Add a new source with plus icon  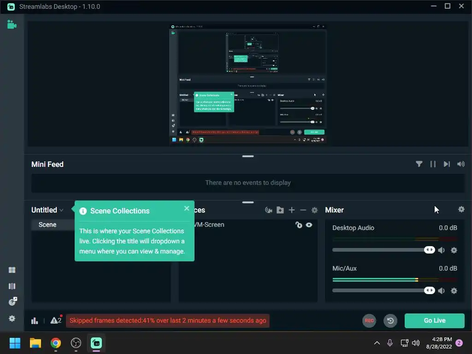[292, 210]
